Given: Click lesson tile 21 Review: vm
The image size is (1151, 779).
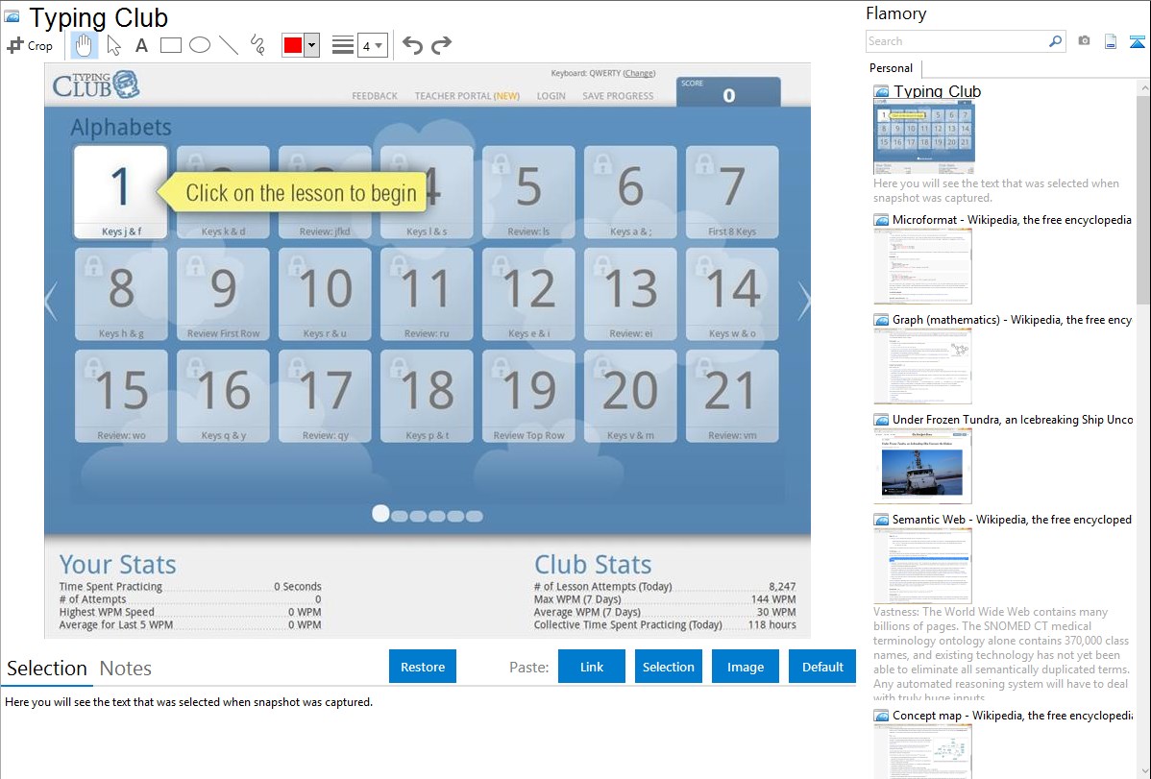Looking at the screenshot, I should [732, 397].
